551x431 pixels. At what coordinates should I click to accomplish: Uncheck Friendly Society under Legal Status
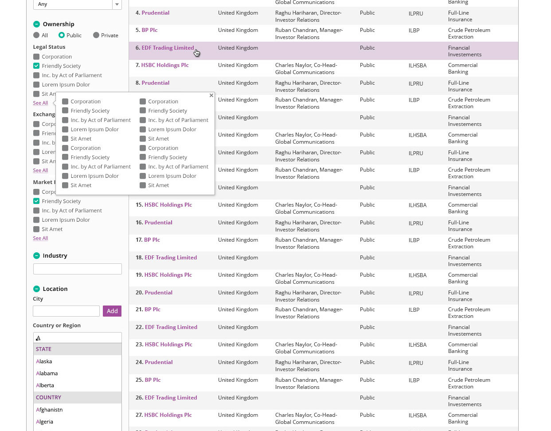coord(36,66)
